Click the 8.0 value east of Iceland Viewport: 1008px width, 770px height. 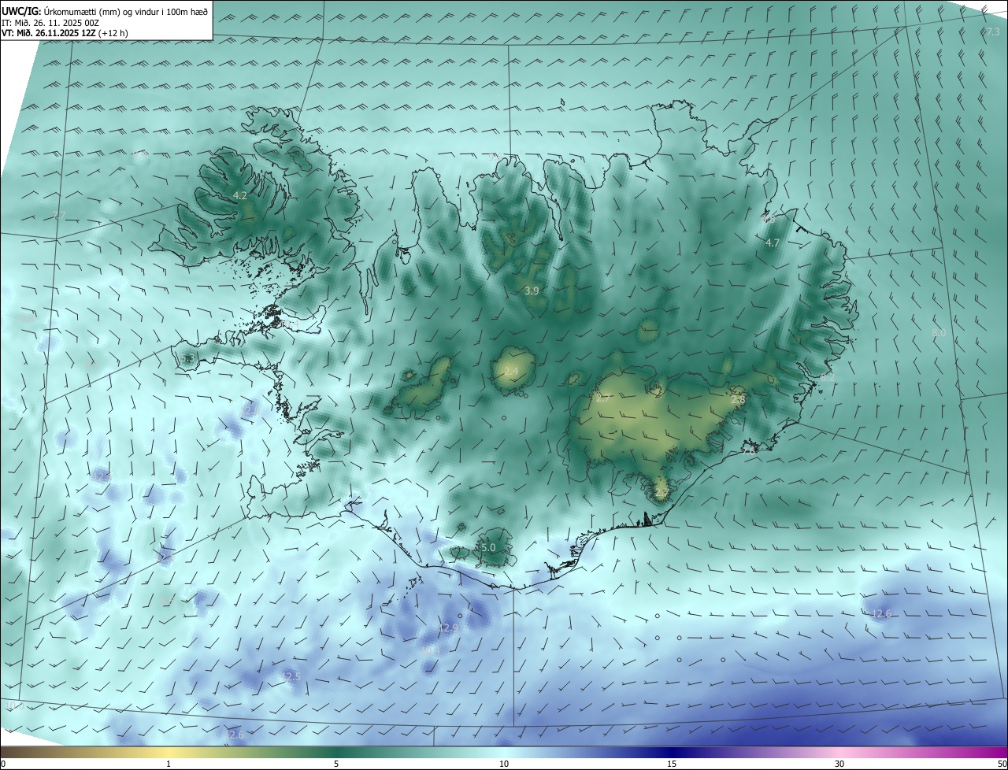coord(939,333)
